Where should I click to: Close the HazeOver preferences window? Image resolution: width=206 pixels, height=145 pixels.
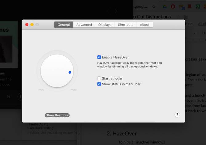27,25
